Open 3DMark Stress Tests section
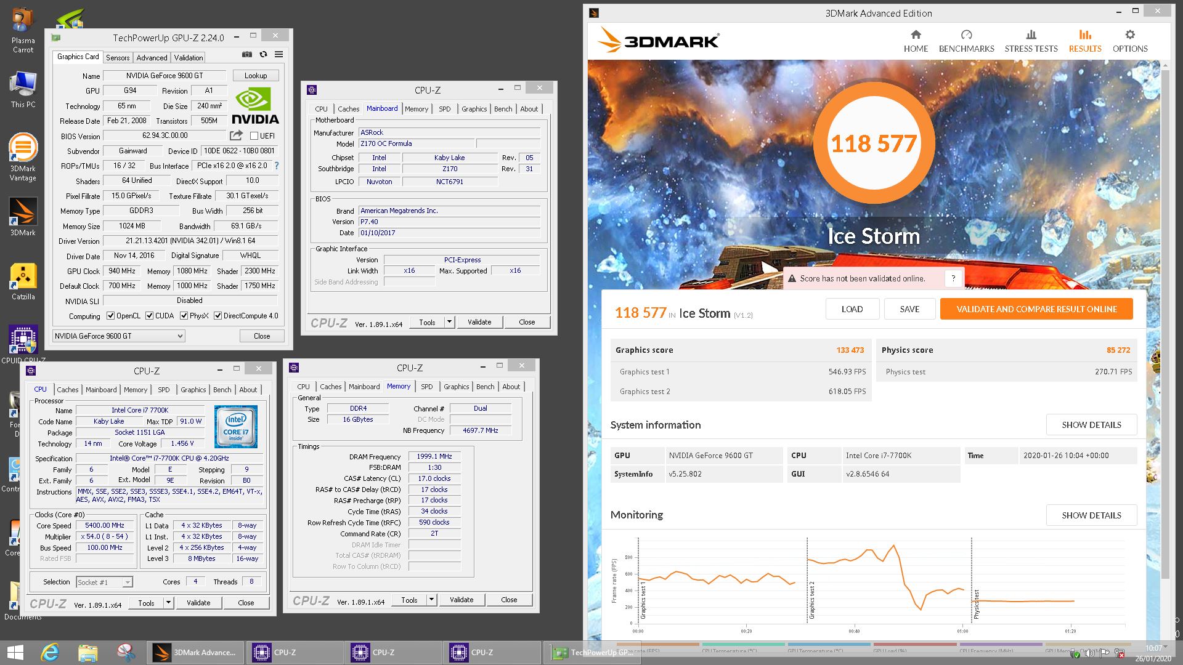This screenshot has width=1183, height=665. coord(1031,41)
